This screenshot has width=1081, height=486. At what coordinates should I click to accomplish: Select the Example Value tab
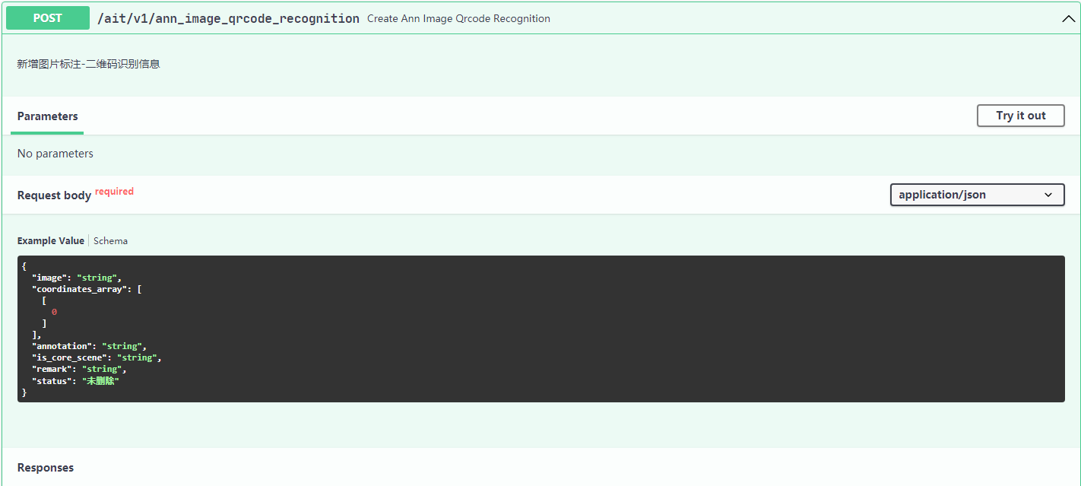[x=51, y=240]
